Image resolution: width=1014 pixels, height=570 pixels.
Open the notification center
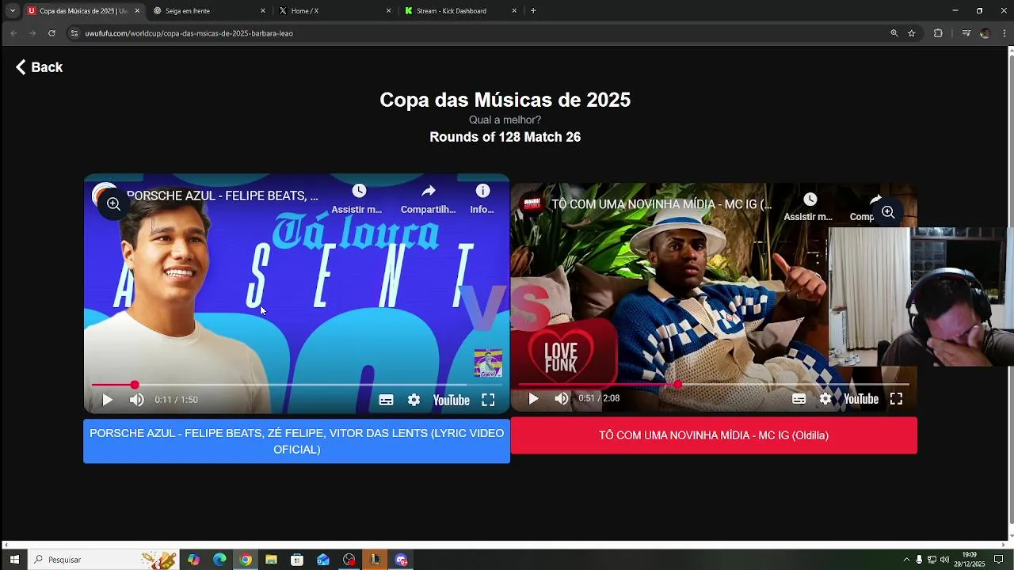tap(998, 560)
